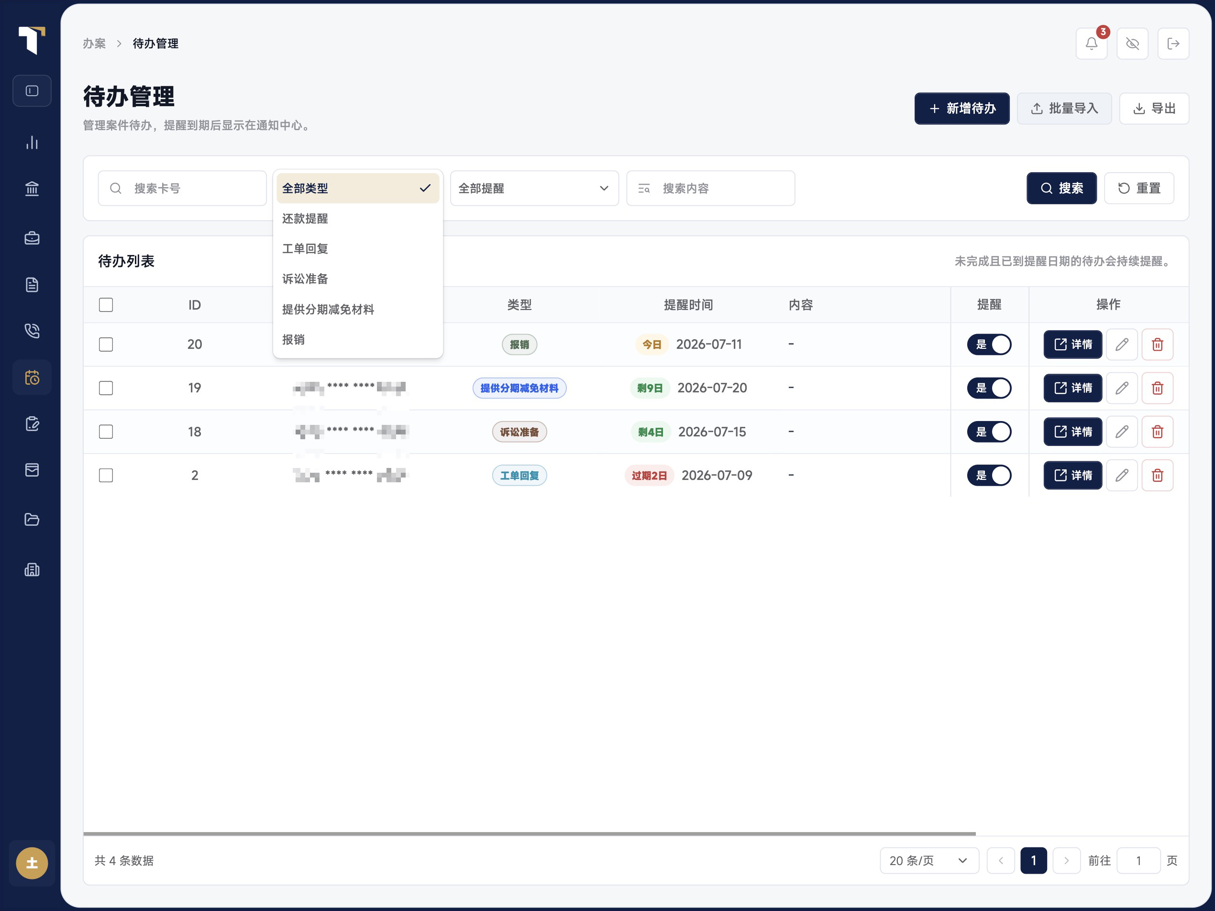Open the bank building sidebar icon
This screenshot has width=1215, height=911.
pos(32,189)
